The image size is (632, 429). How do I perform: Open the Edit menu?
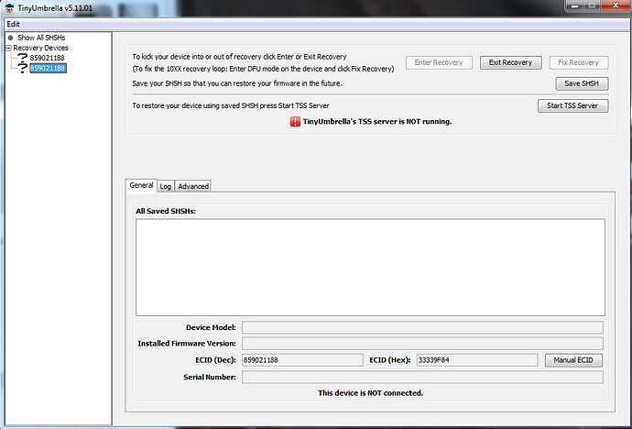[13, 24]
